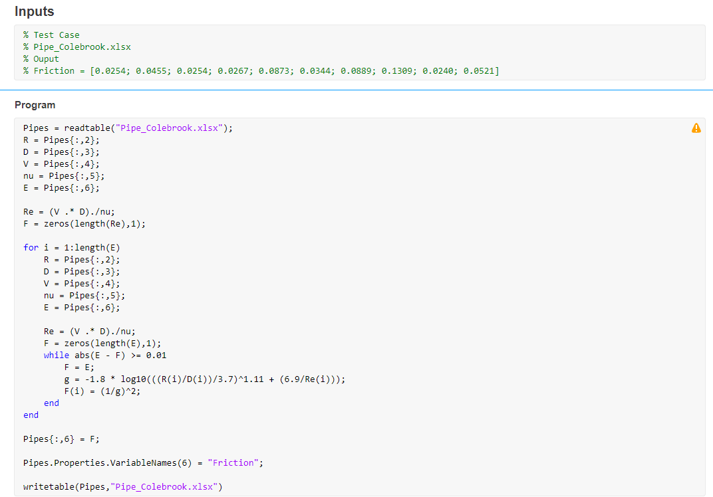Screen dimensions: 713x497
Task: Click the for keyword starting the loop
Action: pos(30,247)
